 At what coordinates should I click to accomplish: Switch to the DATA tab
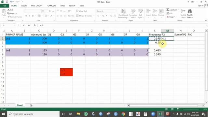(63, 6)
